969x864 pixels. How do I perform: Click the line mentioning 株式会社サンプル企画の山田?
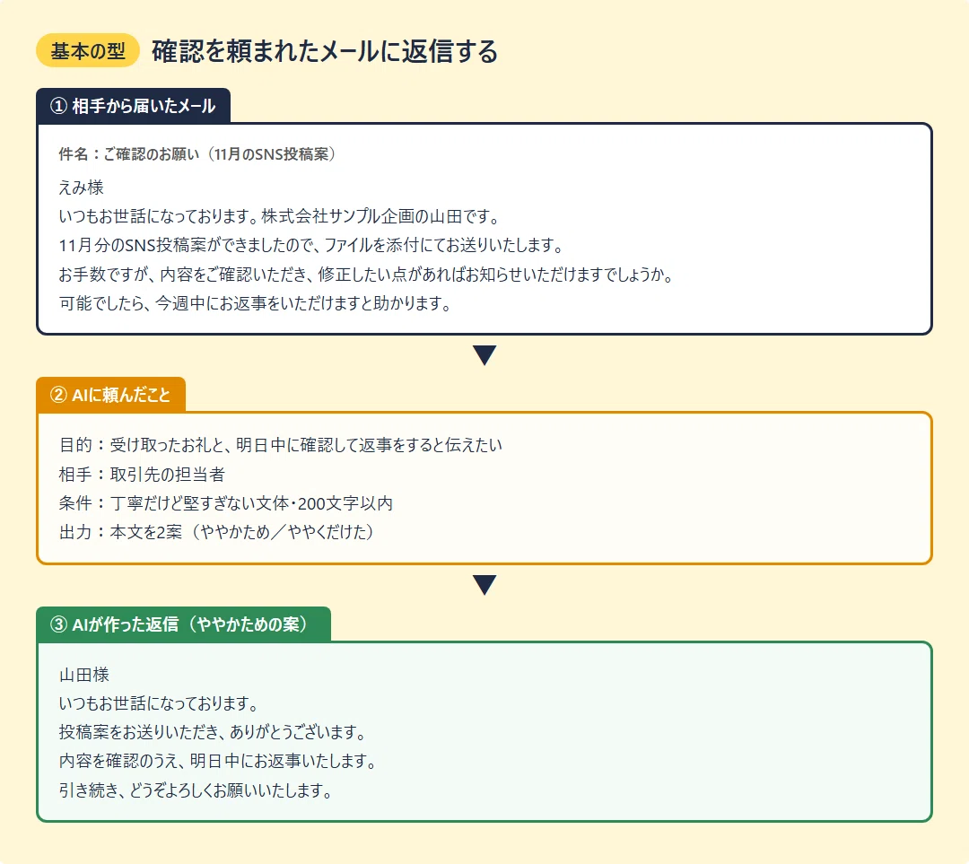(x=279, y=216)
